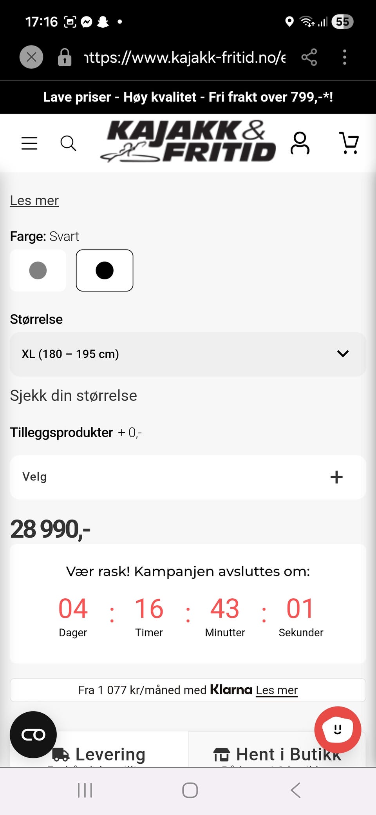The image size is (376, 815).
Task: Open the browser three-dot menu
Action: click(345, 57)
